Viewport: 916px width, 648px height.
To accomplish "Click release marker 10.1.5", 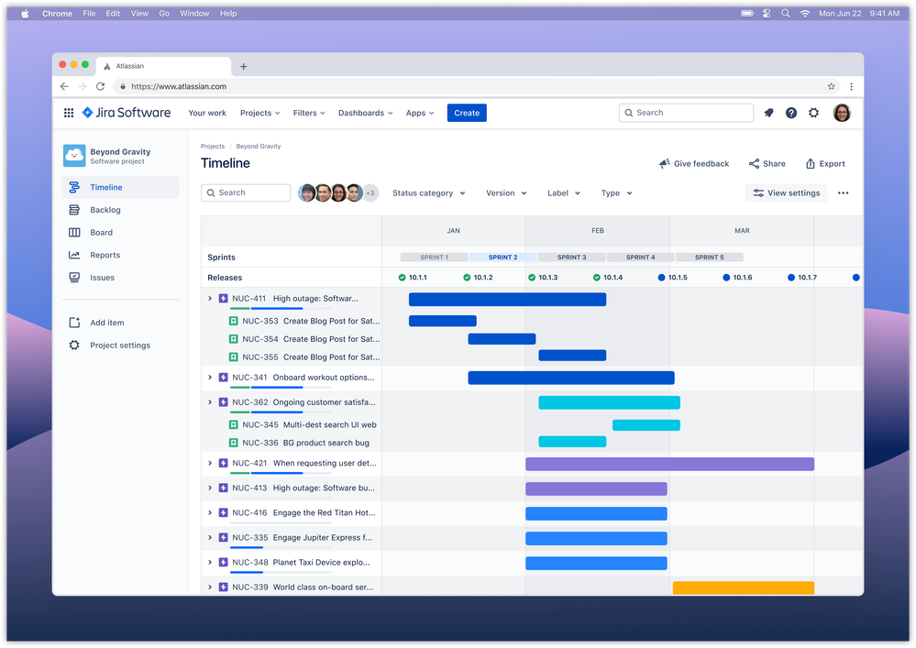I will pos(672,278).
